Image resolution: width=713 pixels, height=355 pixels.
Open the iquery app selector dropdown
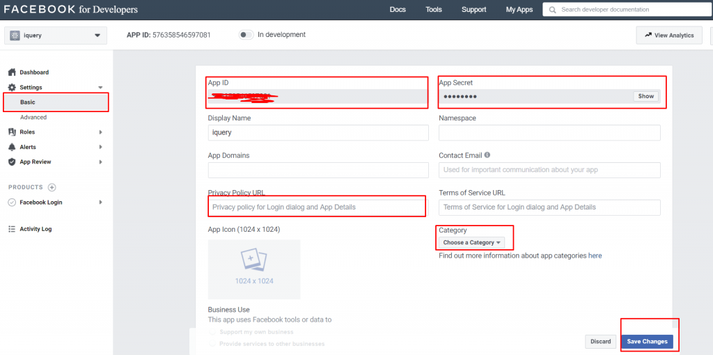tap(56, 35)
